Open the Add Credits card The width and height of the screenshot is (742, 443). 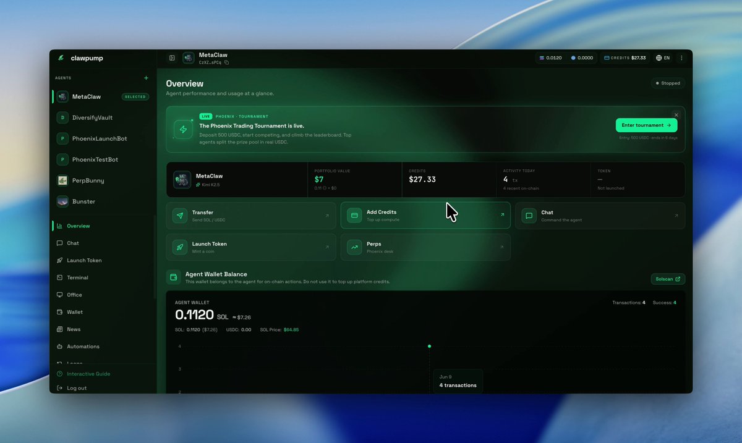tap(425, 216)
